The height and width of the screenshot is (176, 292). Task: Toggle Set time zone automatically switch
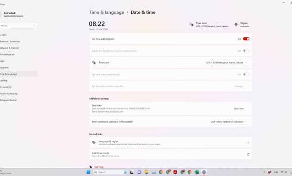[x=246, y=75]
